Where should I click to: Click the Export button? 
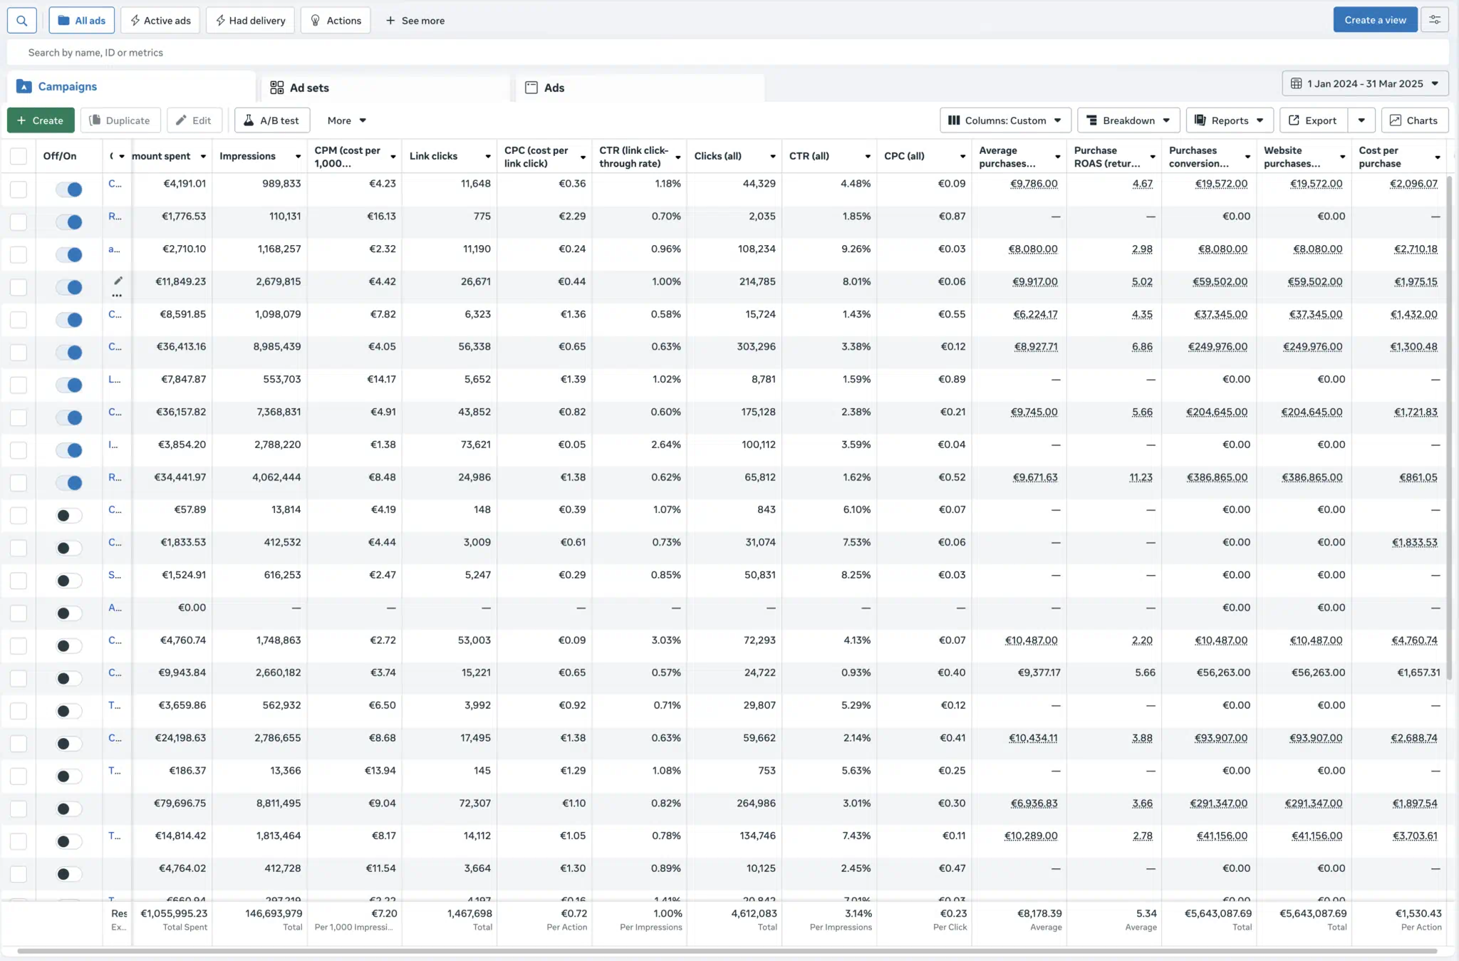click(1313, 120)
